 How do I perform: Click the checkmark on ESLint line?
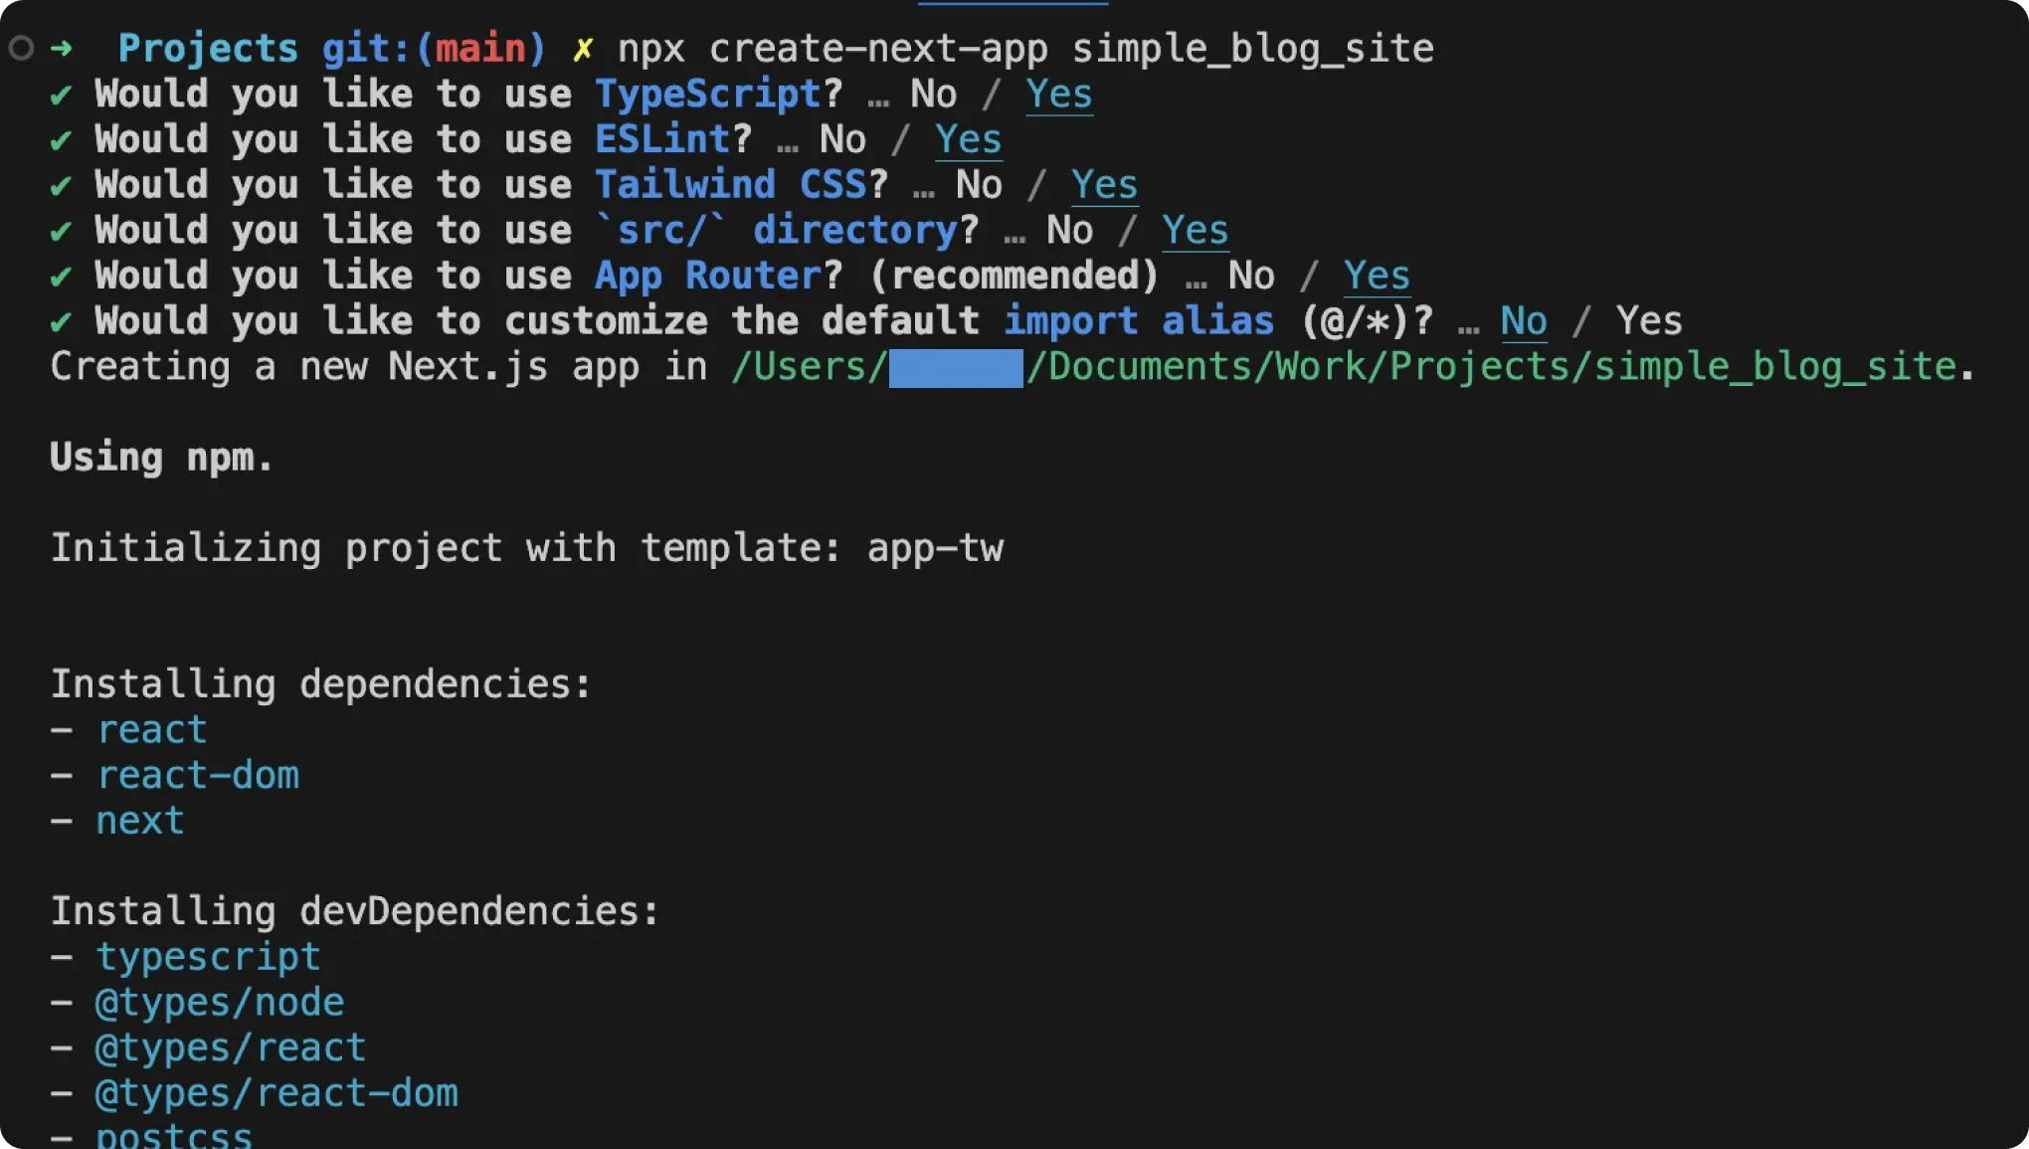pos(61,140)
